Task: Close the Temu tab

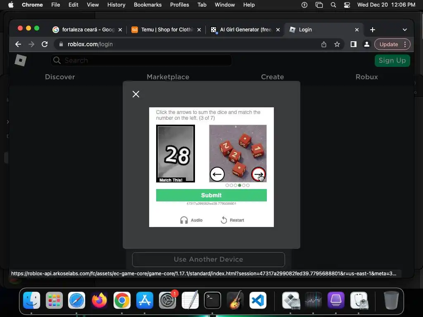Action: point(199,30)
